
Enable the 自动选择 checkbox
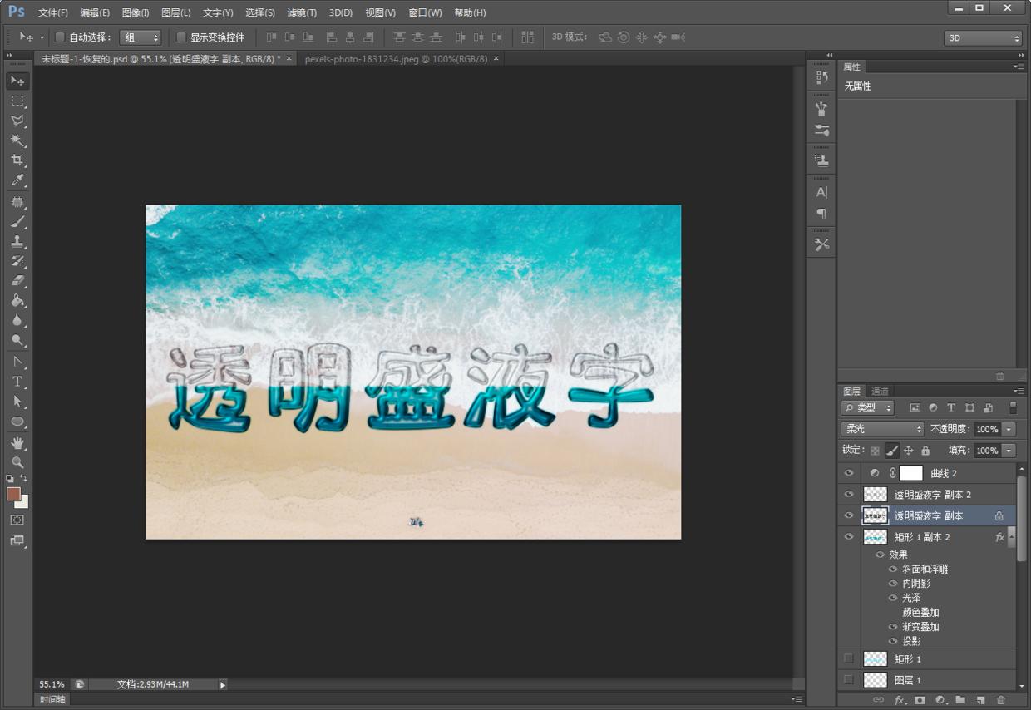59,37
